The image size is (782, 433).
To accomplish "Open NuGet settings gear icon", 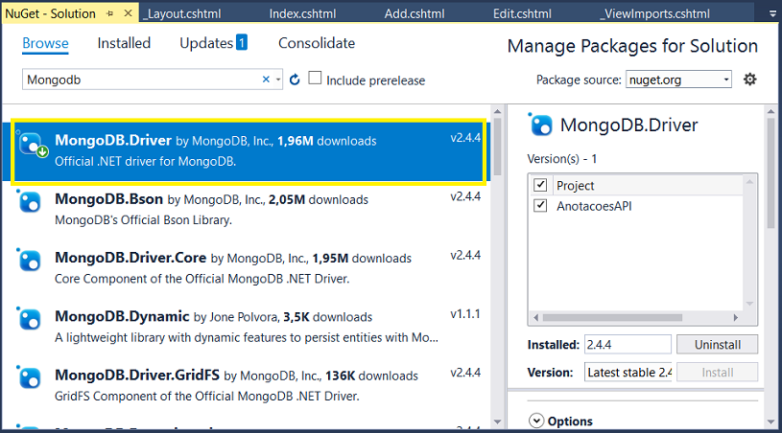I will pyautogui.click(x=749, y=80).
